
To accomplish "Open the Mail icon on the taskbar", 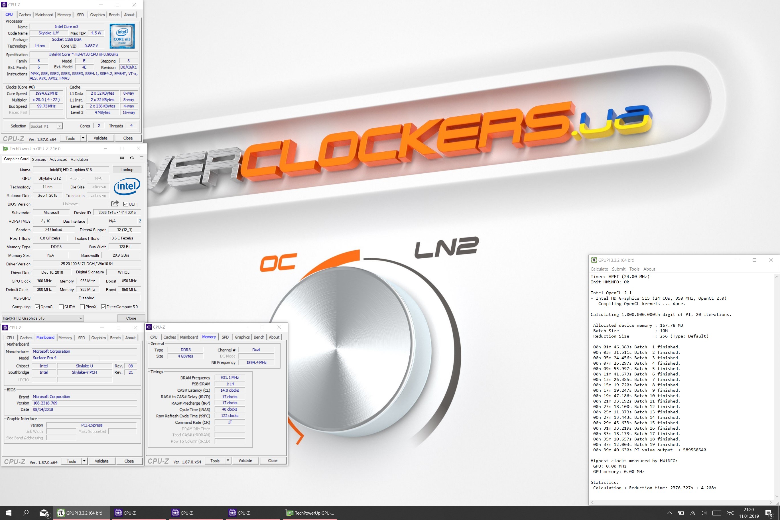I will (44, 513).
